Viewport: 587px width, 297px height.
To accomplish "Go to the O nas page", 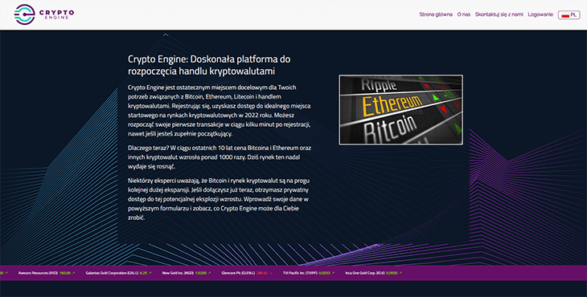I will (x=463, y=14).
